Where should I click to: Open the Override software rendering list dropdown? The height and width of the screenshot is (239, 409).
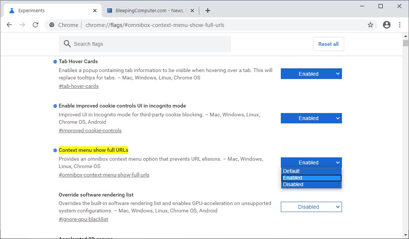click(311, 206)
